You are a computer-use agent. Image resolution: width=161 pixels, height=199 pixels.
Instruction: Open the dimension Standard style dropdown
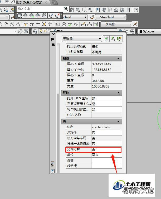tap(111, 17)
